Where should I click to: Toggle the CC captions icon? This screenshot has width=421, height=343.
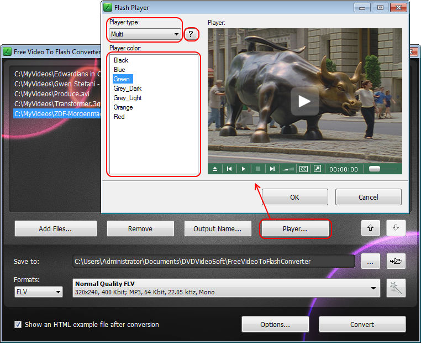pyautogui.click(x=303, y=169)
